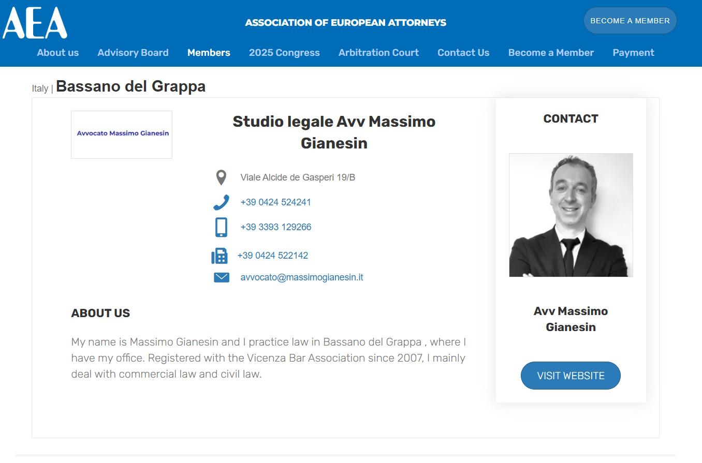Click the mobile phone icon
The height and width of the screenshot is (463, 702).
(x=221, y=227)
